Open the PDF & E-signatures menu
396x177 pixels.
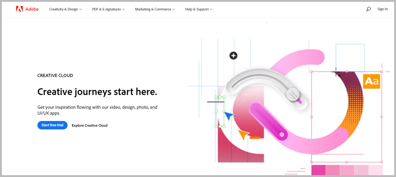click(108, 9)
